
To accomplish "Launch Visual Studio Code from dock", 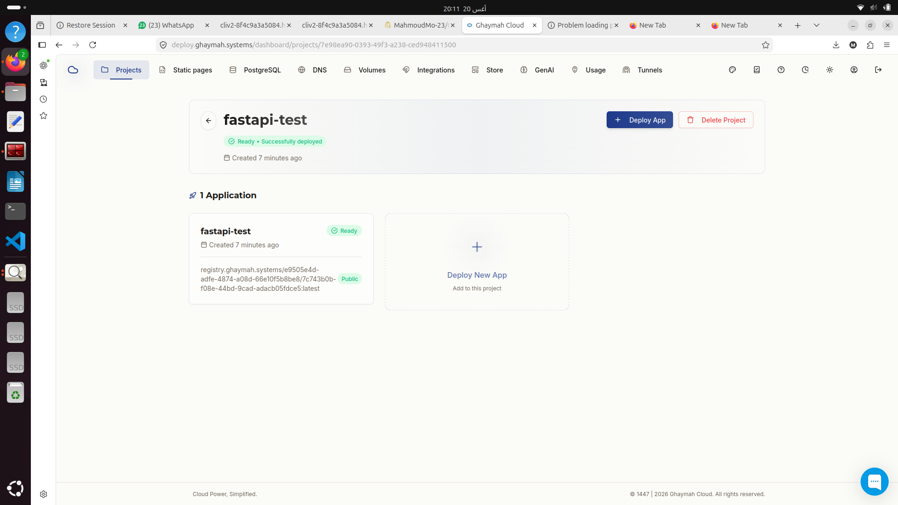I will pyautogui.click(x=15, y=241).
